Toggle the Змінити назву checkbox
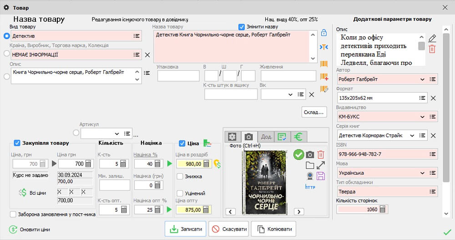This screenshot has height=240, width=455. pyautogui.click(x=242, y=27)
